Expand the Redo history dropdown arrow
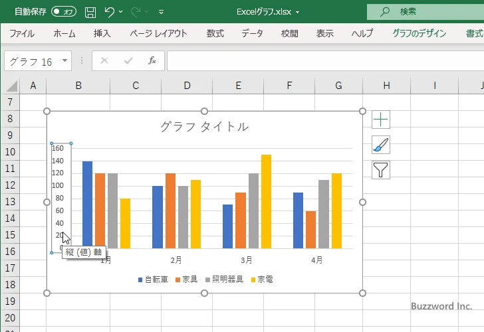The width and height of the screenshot is (484, 332). [147, 12]
